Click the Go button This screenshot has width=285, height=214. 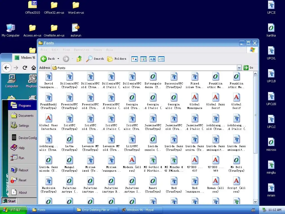(248, 68)
